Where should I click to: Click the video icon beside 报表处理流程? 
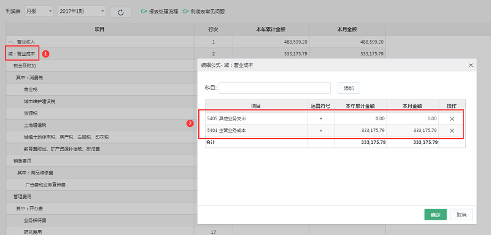point(144,12)
